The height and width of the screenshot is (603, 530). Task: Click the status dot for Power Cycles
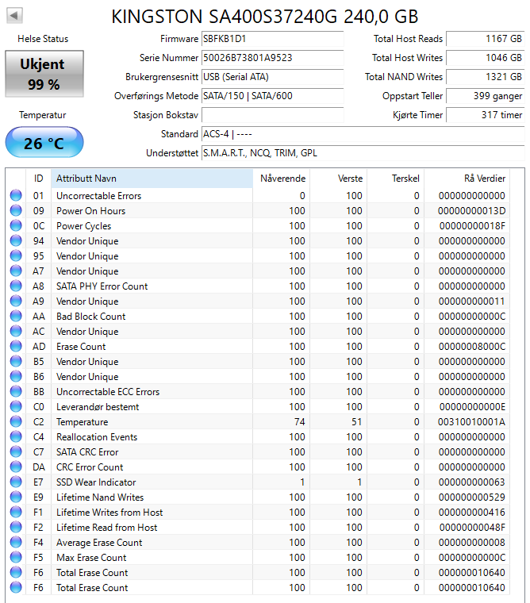point(16,225)
